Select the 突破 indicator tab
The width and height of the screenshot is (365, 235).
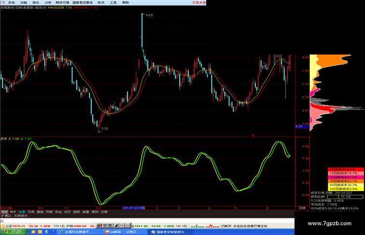click(49, 212)
